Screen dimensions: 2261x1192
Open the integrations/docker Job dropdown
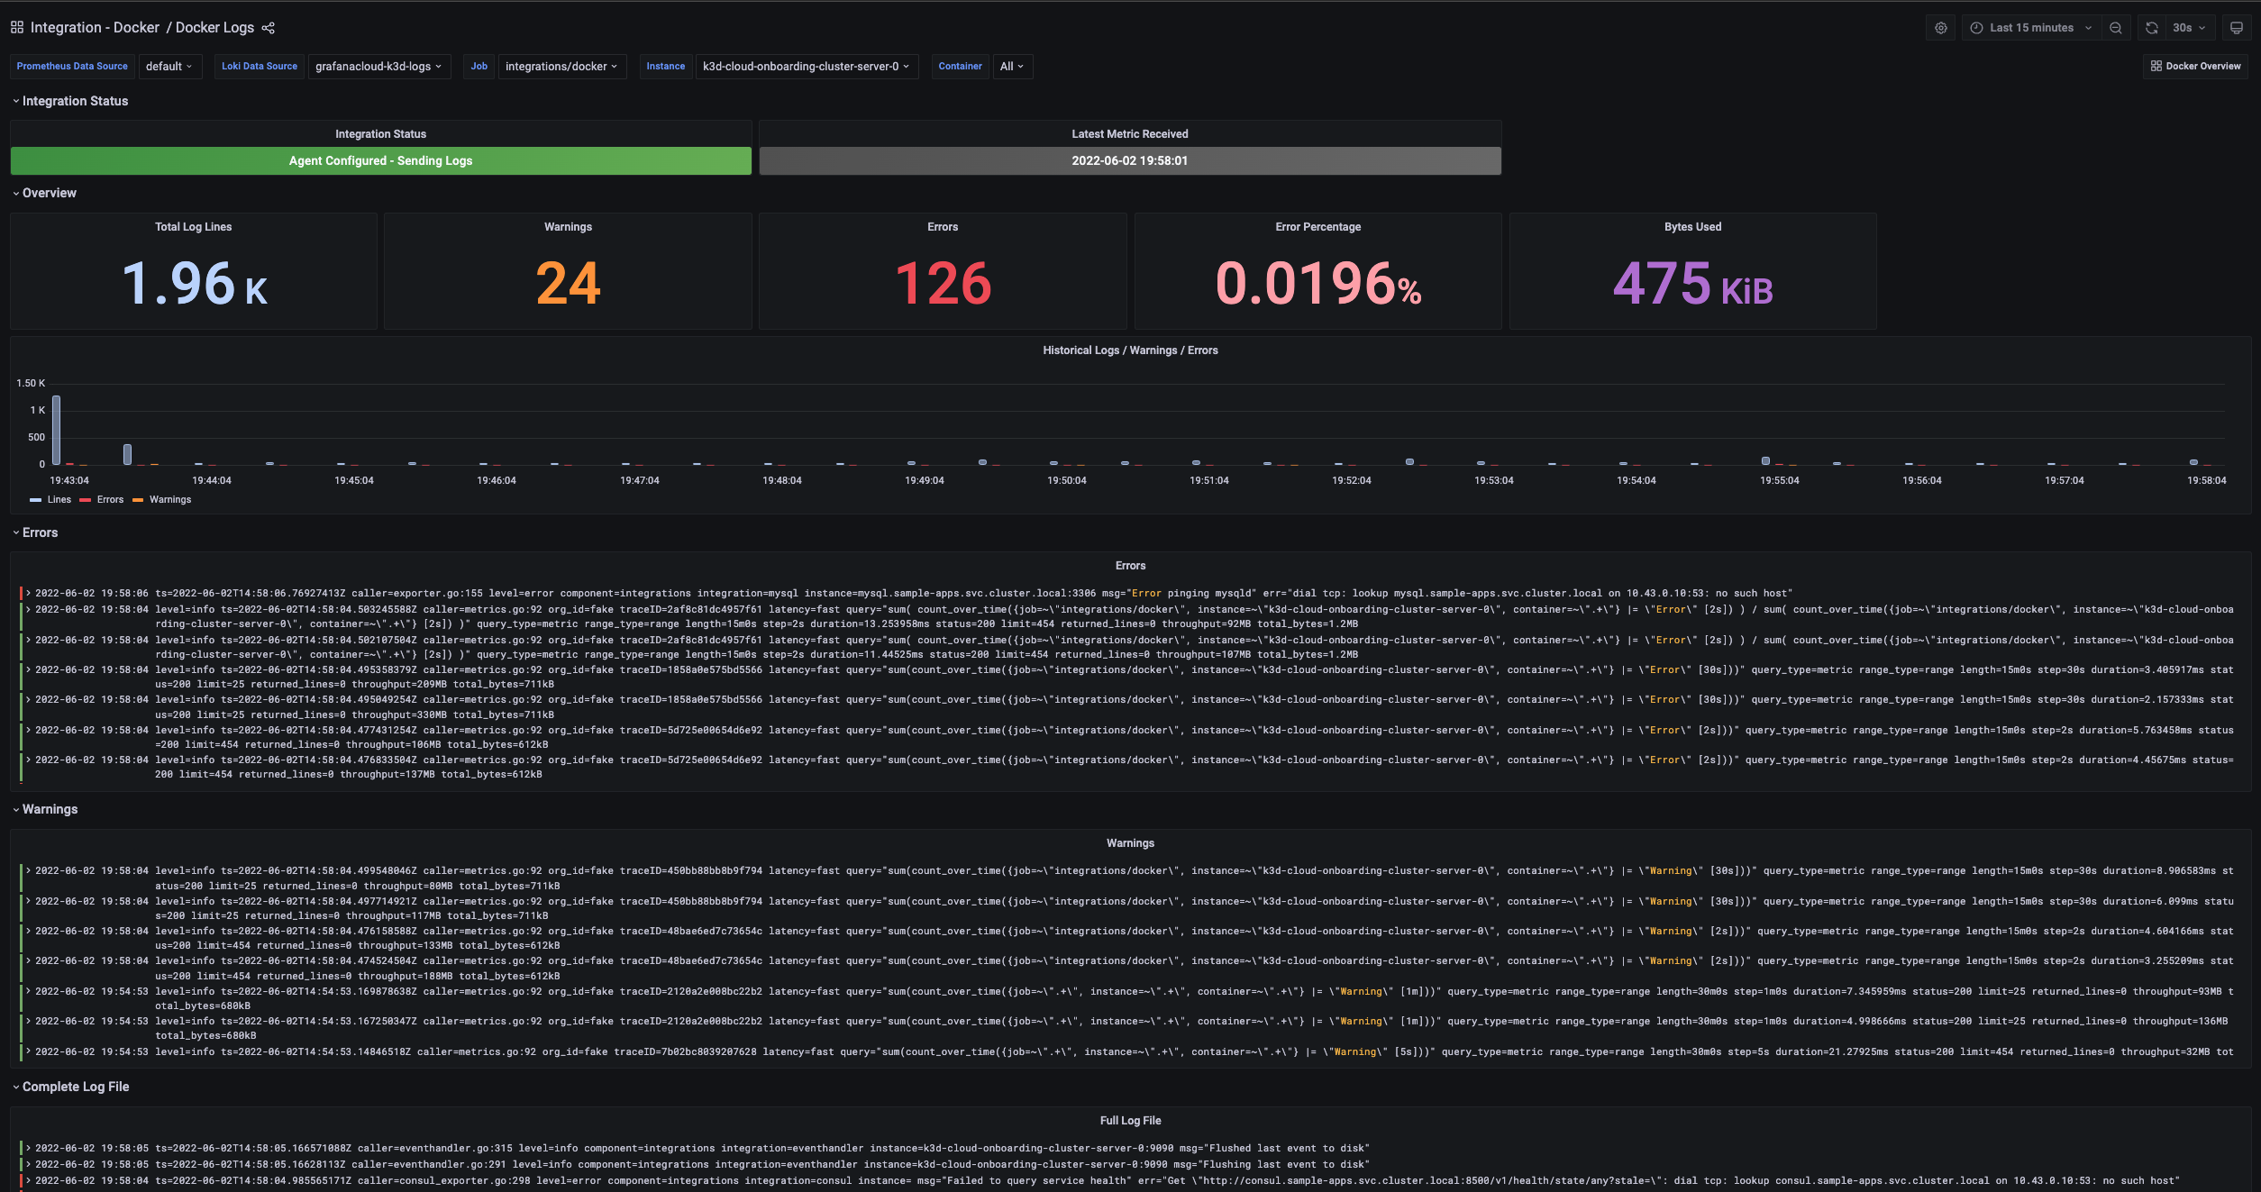click(x=561, y=67)
